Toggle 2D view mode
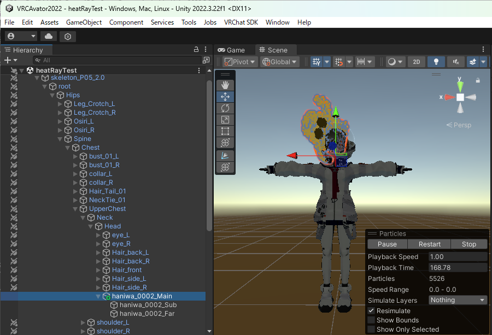This screenshot has width=492, height=335. pyautogui.click(x=417, y=62)
